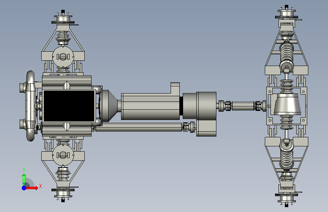This screenshot has width=328, height=212.
Task: Pick the short propeller shaft before rear axle
Action: pos(243,106)
